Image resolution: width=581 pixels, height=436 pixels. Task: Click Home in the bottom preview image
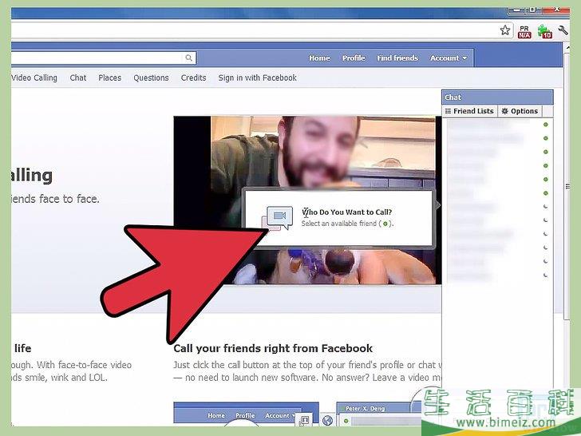click(216, 415)
